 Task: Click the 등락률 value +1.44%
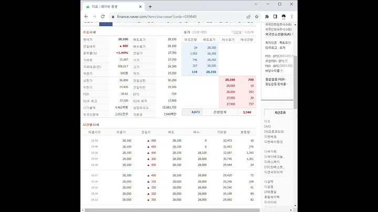tap(122, 53)
